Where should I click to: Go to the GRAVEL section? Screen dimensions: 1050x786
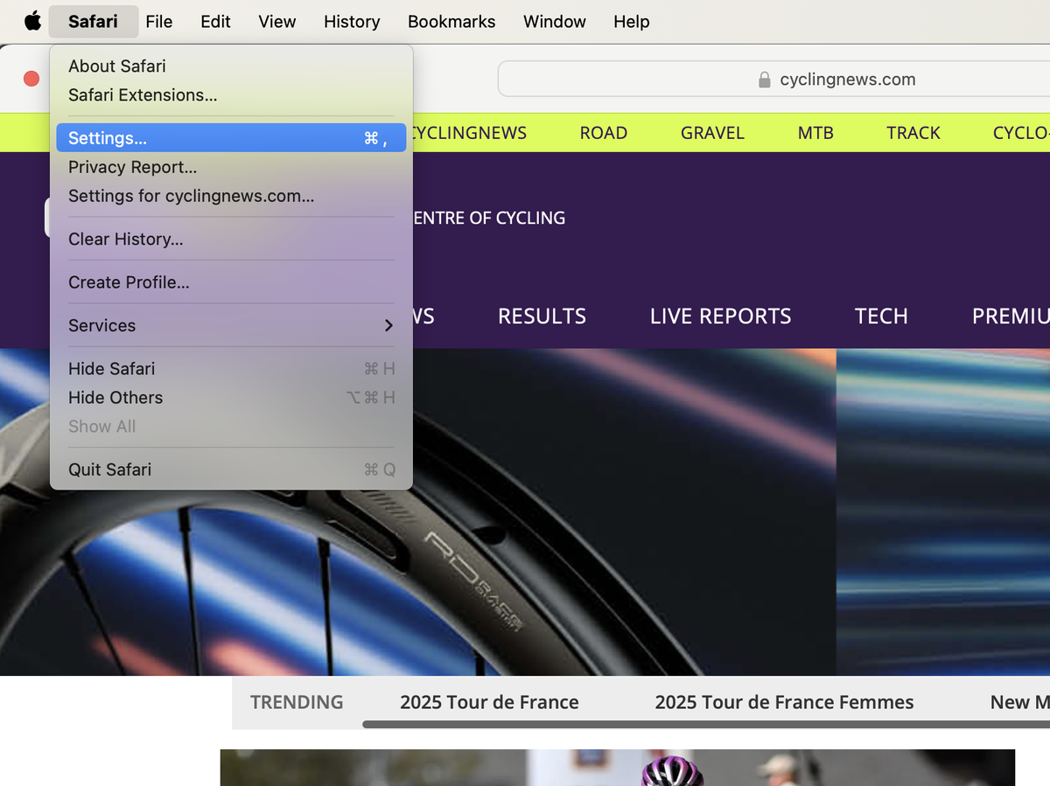[712, 133]
